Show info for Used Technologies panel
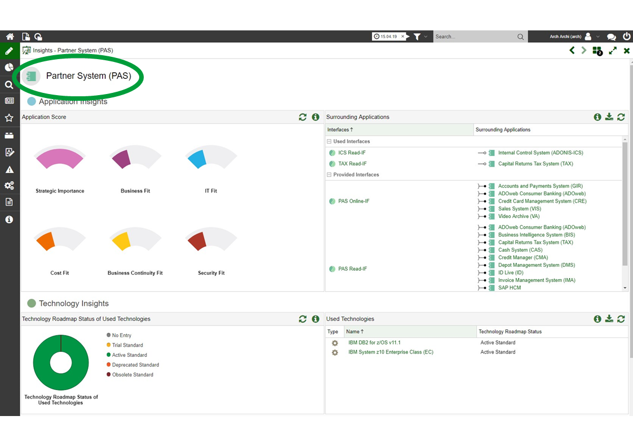This screenshot has width=633, height=447. [x=597, y=319]
